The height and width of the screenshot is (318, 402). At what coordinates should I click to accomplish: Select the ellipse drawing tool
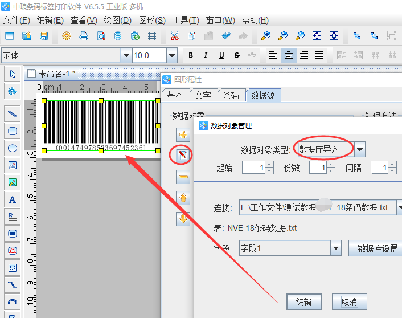[x=13, y=148]
